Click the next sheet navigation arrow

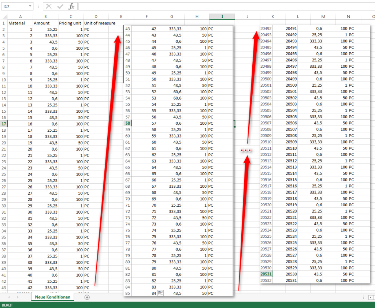point(18,297)
